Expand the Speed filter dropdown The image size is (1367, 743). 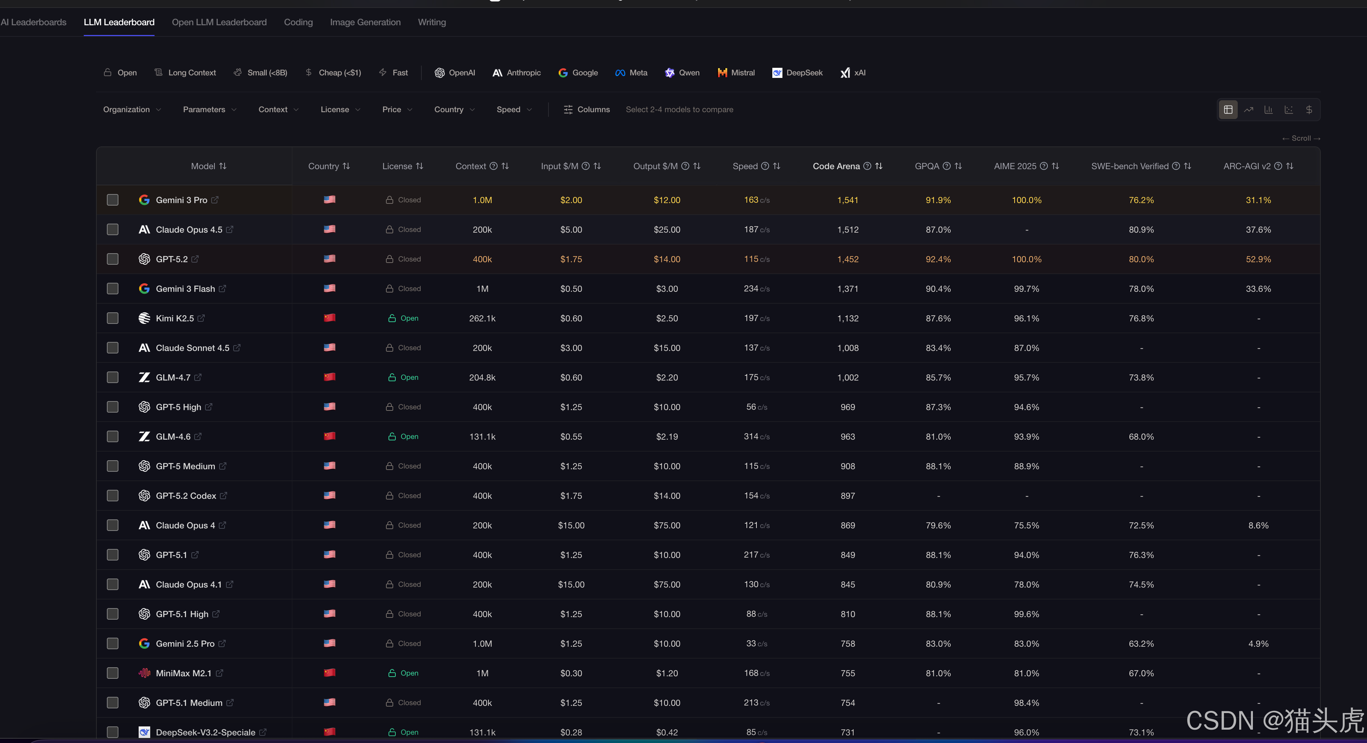(x=514, y=110)
